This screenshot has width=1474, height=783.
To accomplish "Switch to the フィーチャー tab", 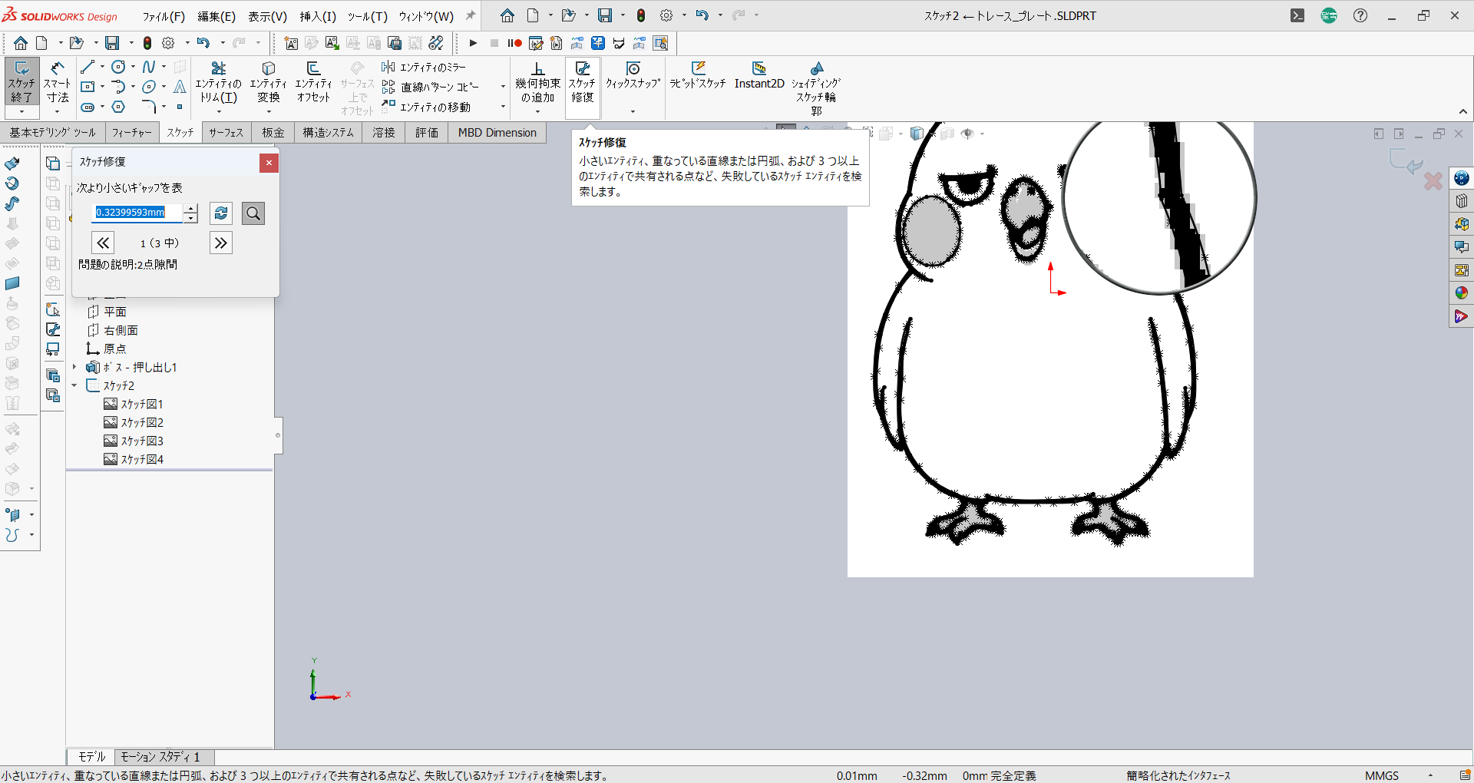I will pos(132,133).
